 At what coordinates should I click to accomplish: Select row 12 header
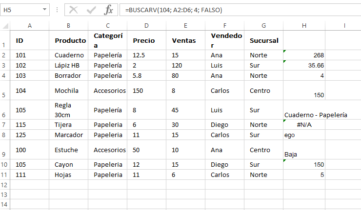4,185
